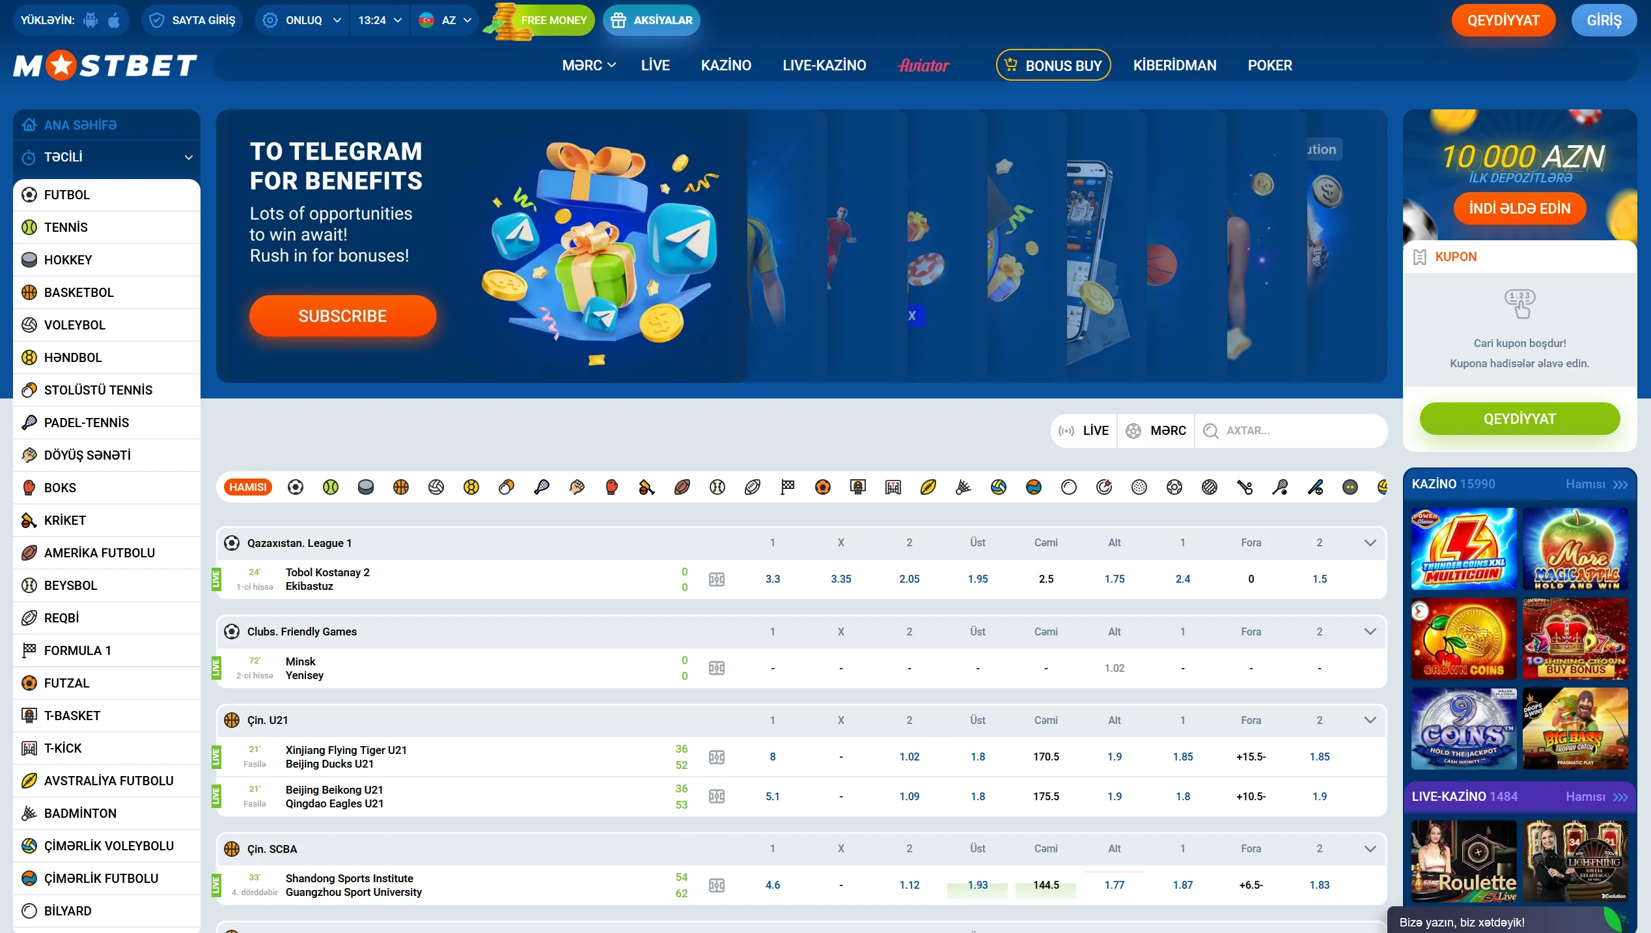
Task: Select the HAMISI all-sports filter
Action: pyautogui.click(x=248, y=487)
